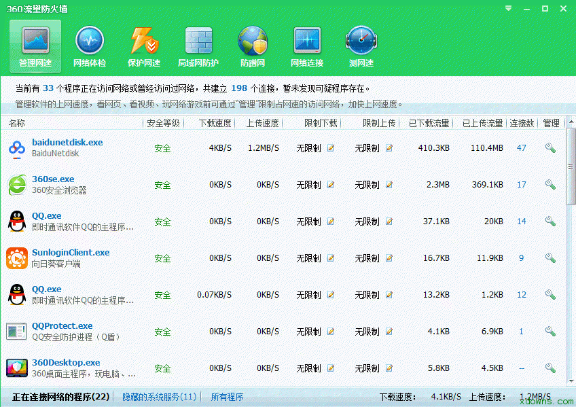Switch to 保护网速 speed protection
Image resolution: width=576 pixels, height=407 pixels.
point(144,46)
